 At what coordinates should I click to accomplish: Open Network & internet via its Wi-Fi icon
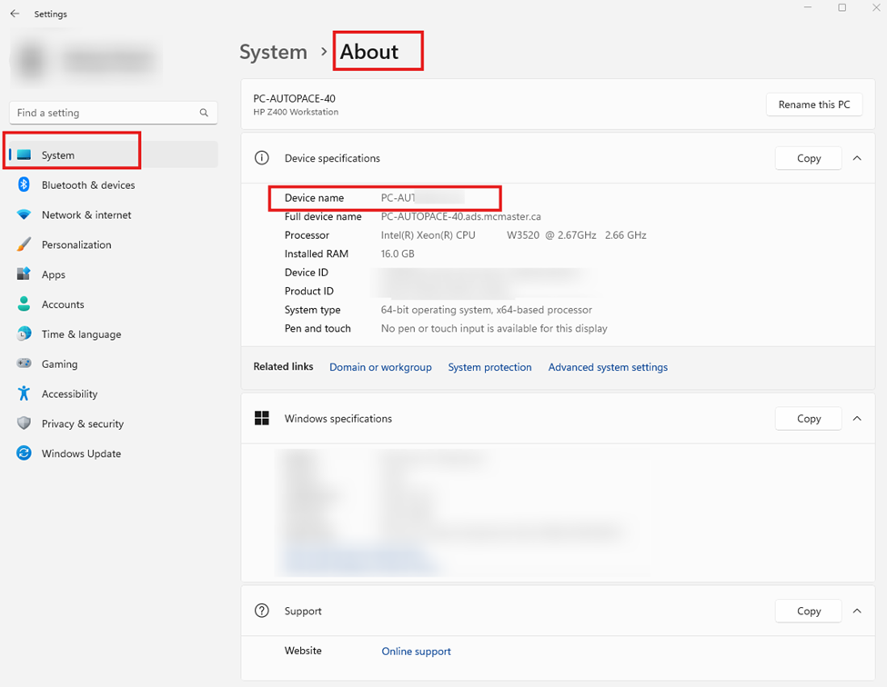pyautogui.click(x=25, y=215)
